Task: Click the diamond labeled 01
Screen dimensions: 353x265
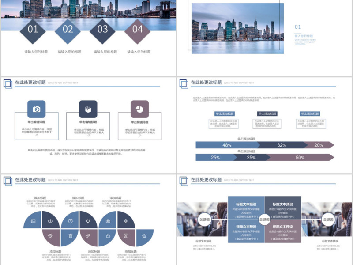Action: point(33,30)
